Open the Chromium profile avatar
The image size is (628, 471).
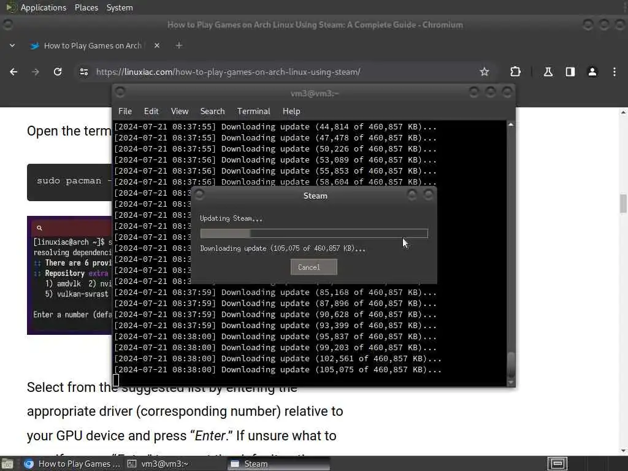(x=592, y=72)
